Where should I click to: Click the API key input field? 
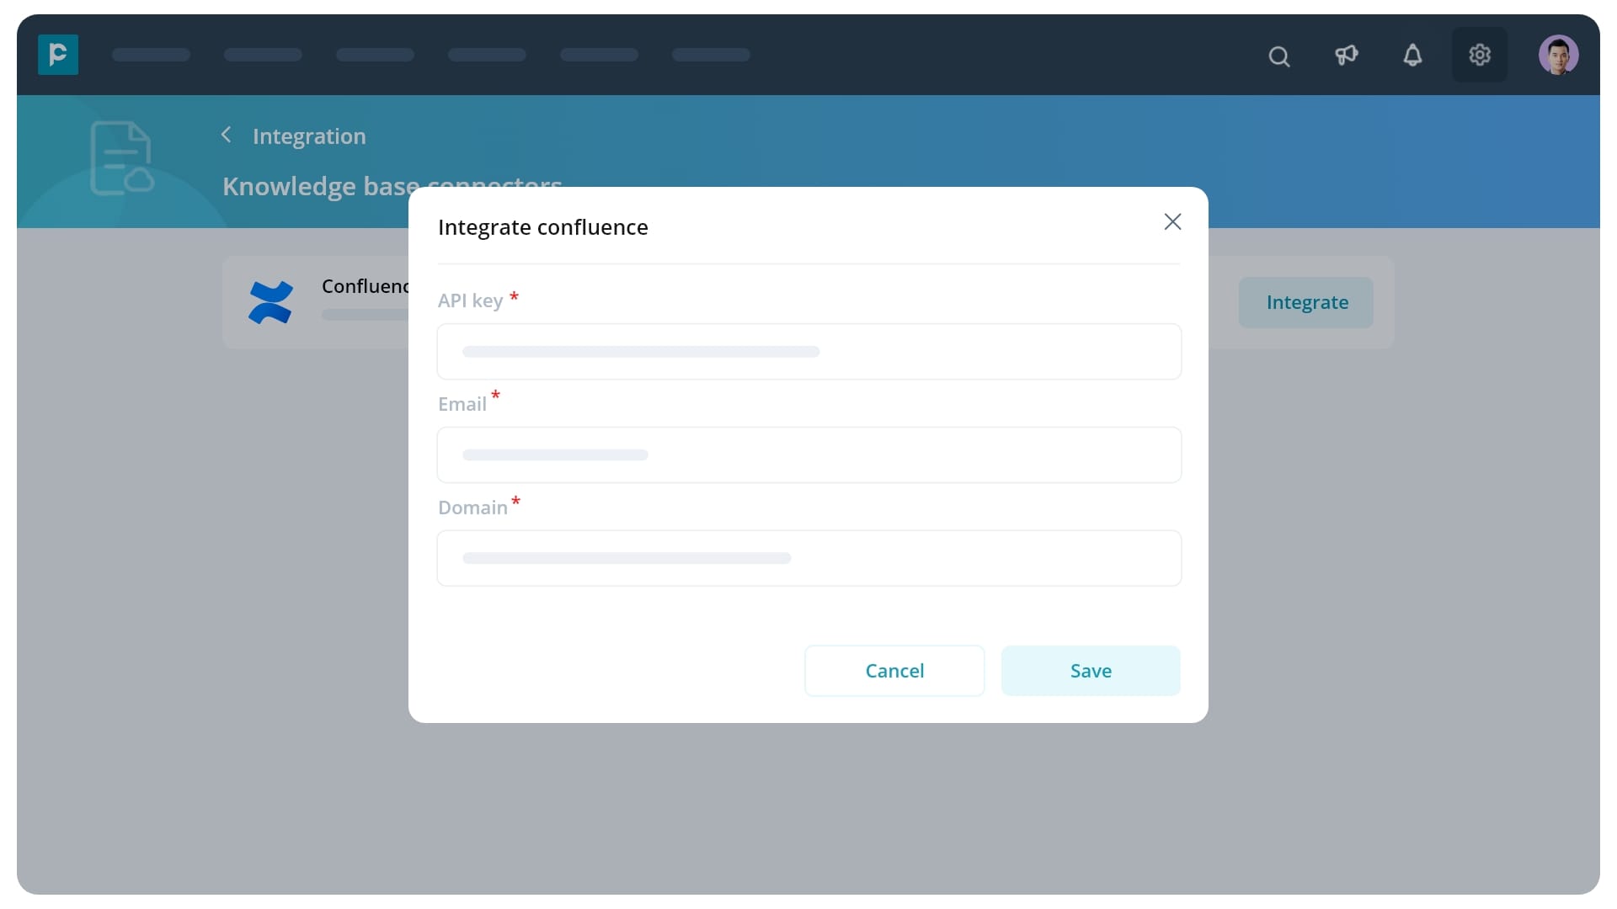tap(808, 351)
